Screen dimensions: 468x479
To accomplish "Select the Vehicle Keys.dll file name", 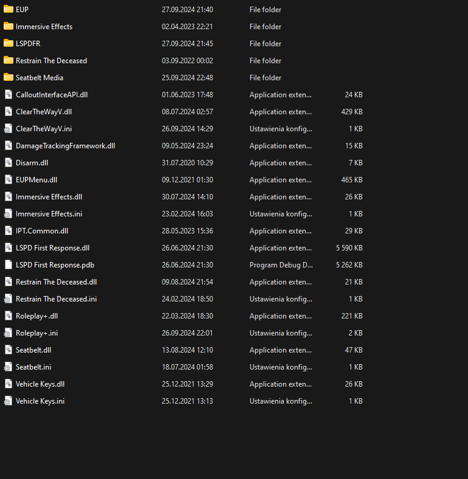I will tap(40, 384).
